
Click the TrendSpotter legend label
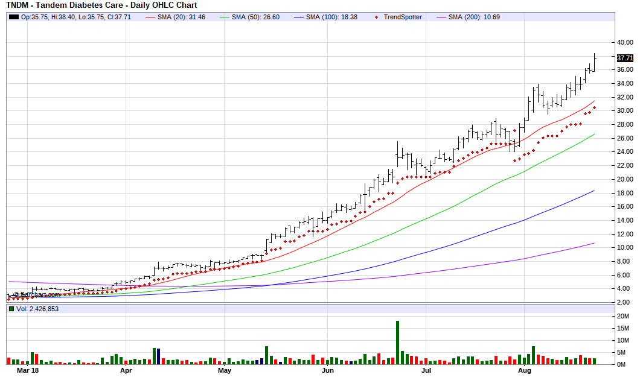[403, 17]
